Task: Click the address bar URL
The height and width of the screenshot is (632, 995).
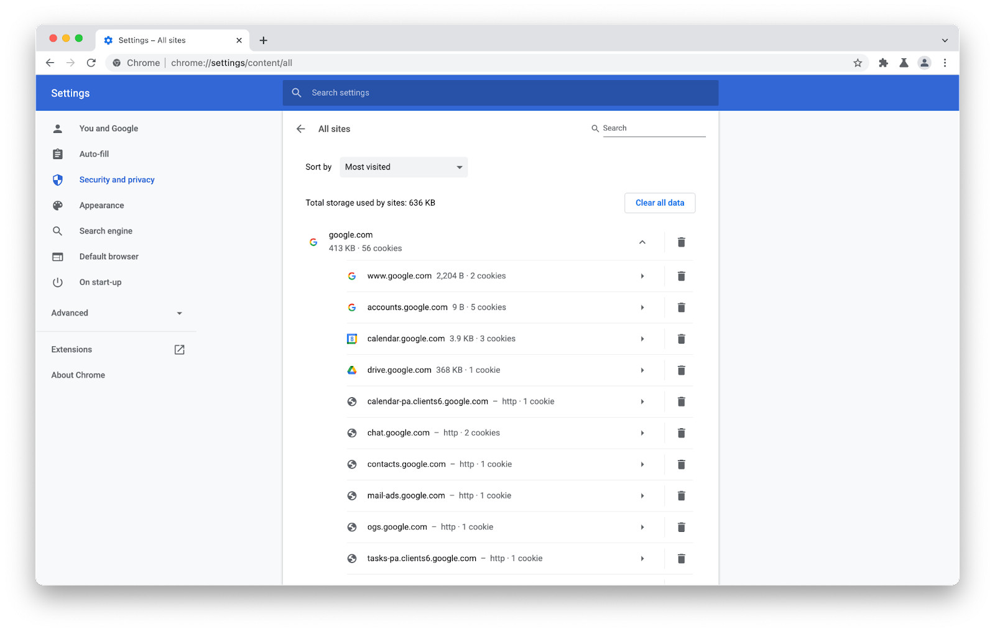Action: tap(231, 63)
